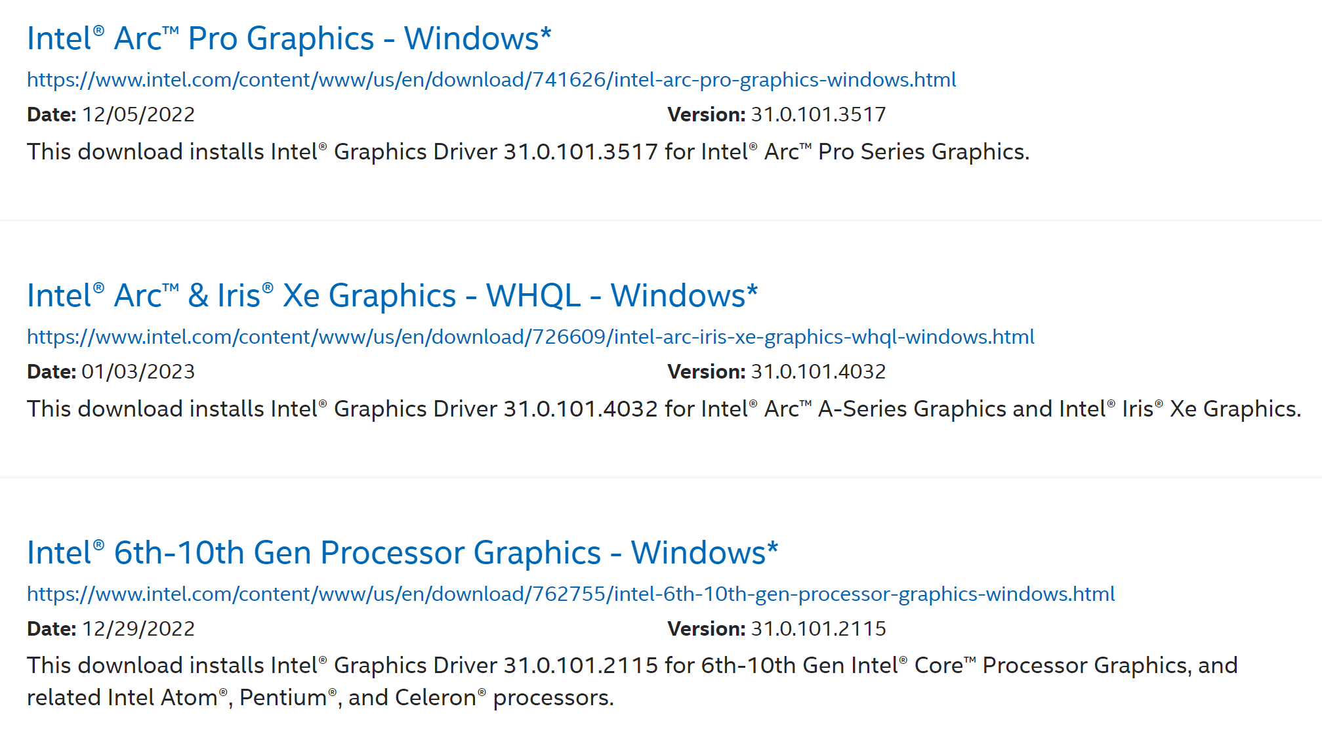Click the version number 31.0.101.2115 in the Version field
Screen dimensions: 1322x738
click(x=818, y=629)
